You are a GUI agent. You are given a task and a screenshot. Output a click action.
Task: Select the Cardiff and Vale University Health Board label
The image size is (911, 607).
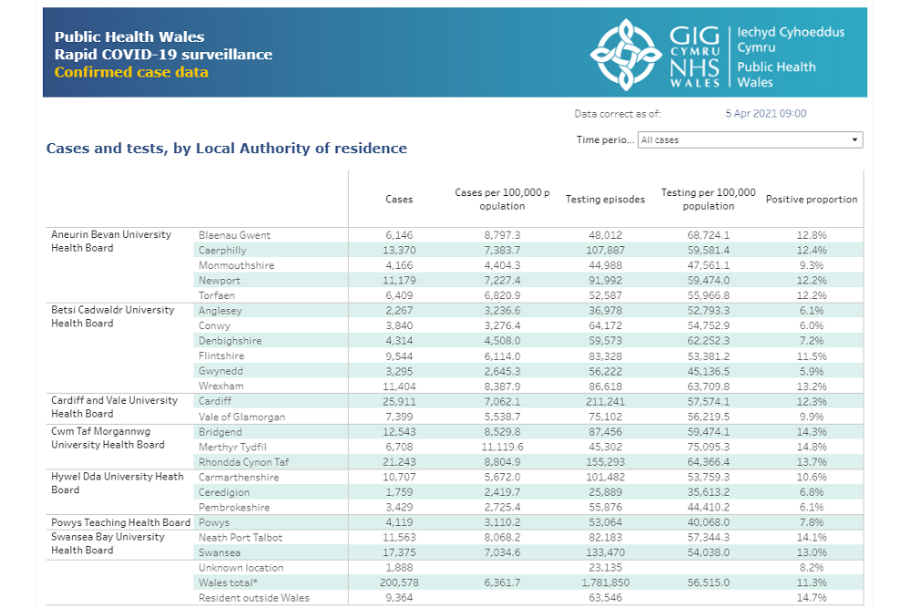coord(115,407)
